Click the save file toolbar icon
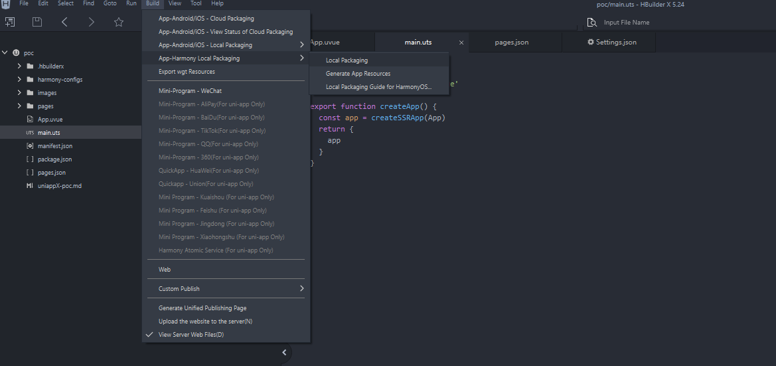 tap(37, 22)
